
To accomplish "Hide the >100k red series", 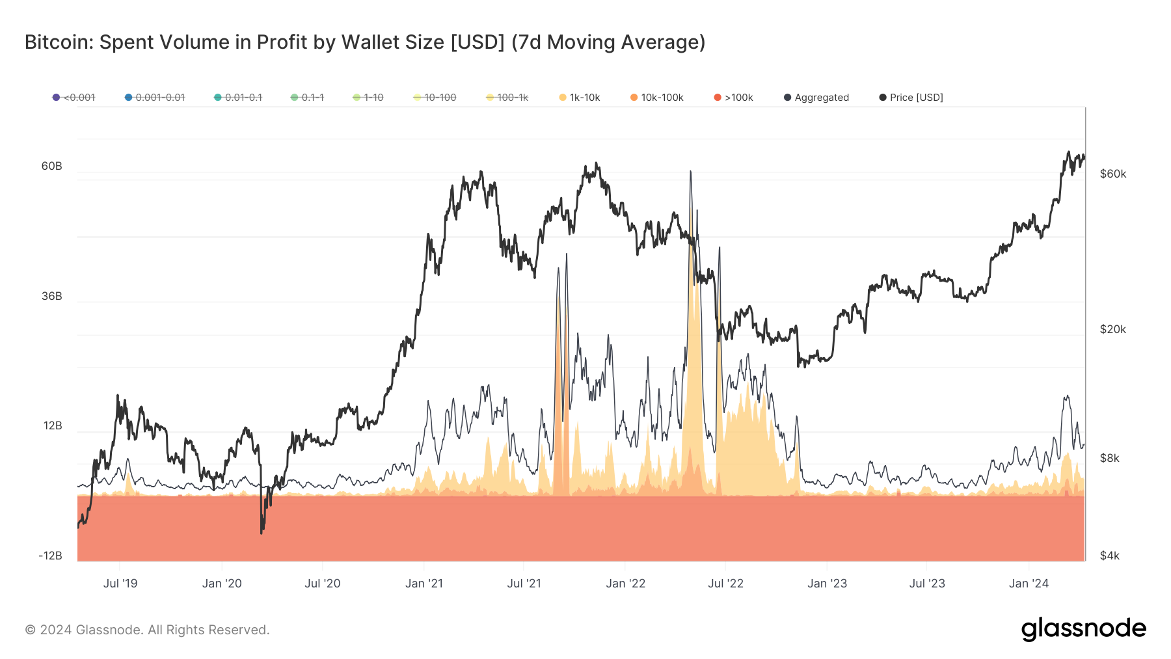I will (x=733, y=98).
